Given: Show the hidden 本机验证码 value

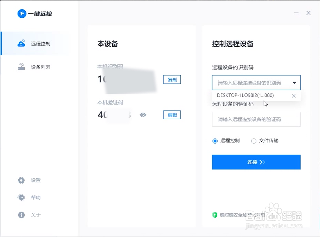Looking at the screenshot, I should point(143,114).
